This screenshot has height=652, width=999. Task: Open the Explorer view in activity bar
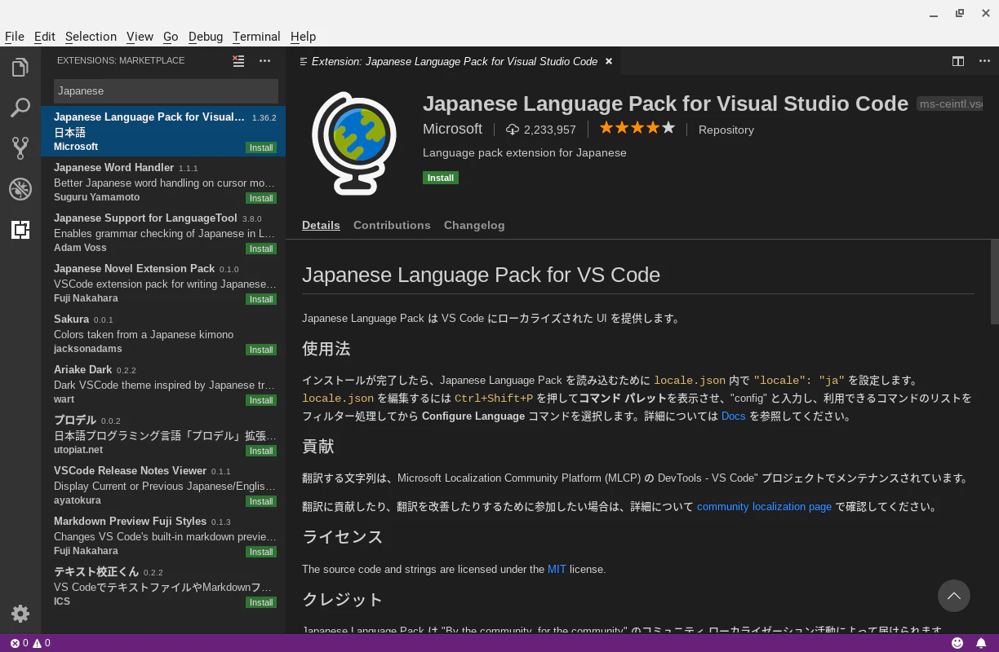click(20, 68)
